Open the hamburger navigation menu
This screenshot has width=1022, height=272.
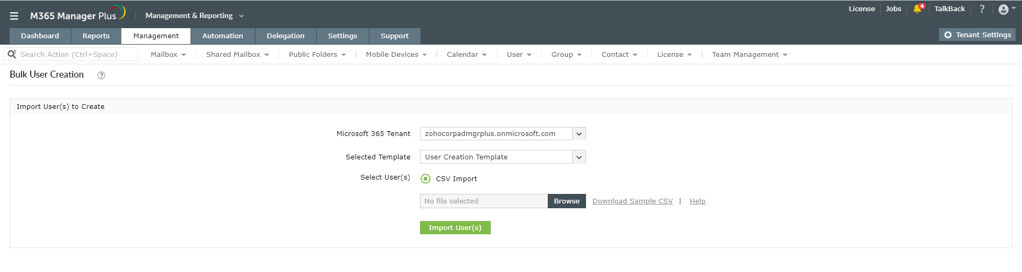(14, 16)
